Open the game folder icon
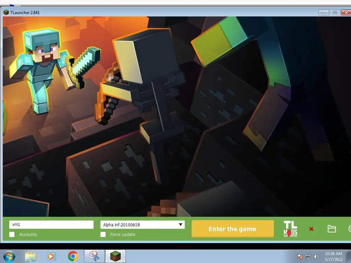Screen dimensions: 351x263 pyautogui.click(x=331, y=229)
